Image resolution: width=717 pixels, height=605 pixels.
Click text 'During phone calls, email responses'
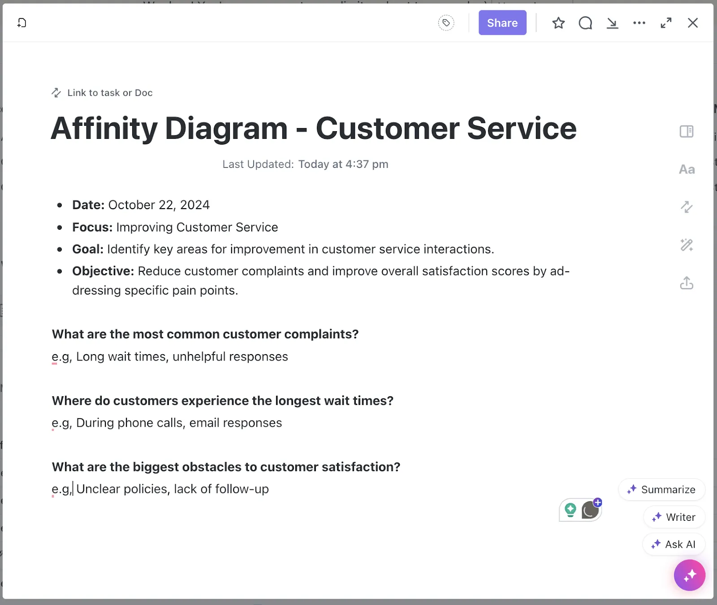tap(179, 423)
